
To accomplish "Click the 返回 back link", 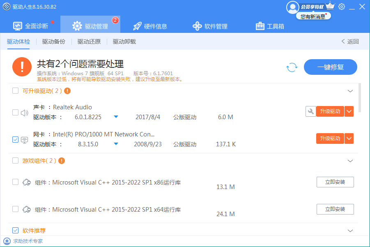I will pyautogui.click(x=350, y=42).
